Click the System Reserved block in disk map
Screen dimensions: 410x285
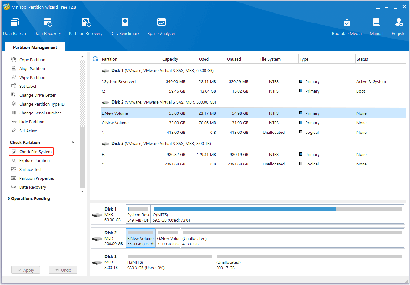pos(138,214)
